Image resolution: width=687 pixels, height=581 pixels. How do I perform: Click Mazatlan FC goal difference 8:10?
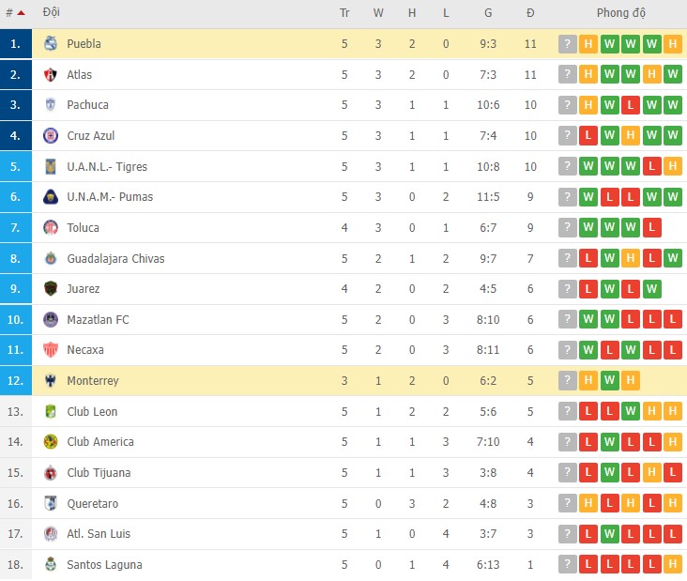pos(488,320)
